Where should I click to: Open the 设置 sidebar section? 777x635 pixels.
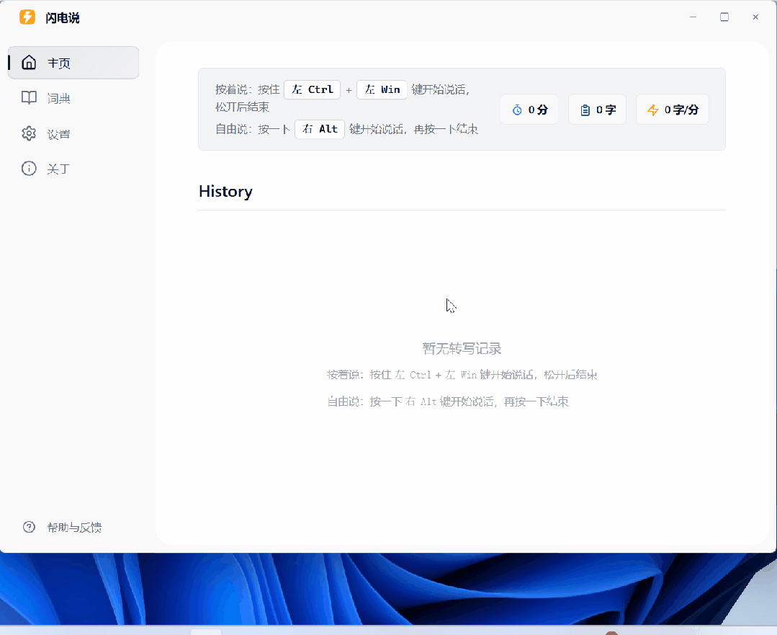click(x=59, y=133)
